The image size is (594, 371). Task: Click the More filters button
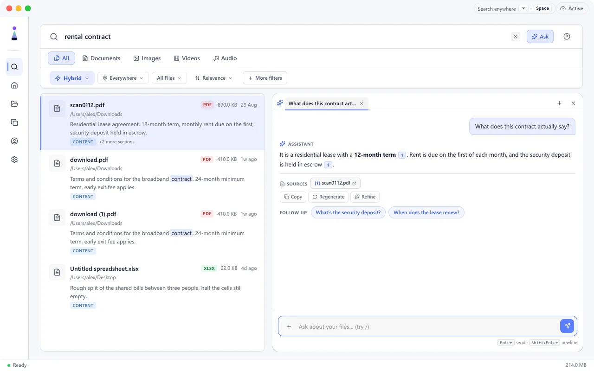pos(265,78)
